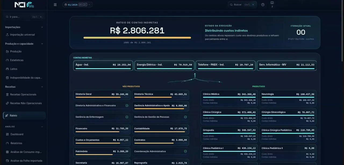Collapse the Receitas section
Image resolution: width=344 pixels, height=165 pixels.
[42, 87]
